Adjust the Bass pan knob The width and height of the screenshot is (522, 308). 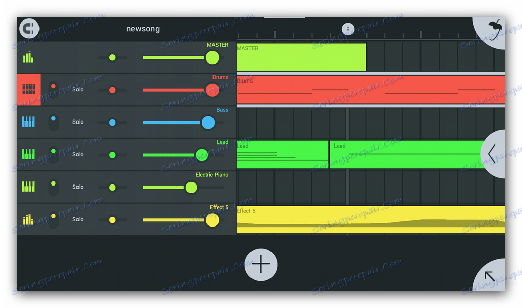click(112, 122)
